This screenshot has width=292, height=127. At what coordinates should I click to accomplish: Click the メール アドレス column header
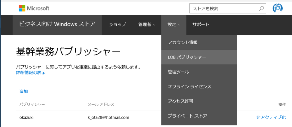click(x=101, y=105)
